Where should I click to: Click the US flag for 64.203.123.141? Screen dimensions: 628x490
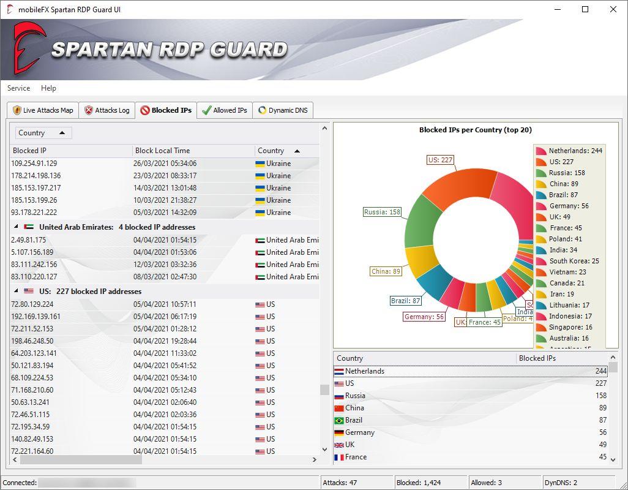pos(260,353)
